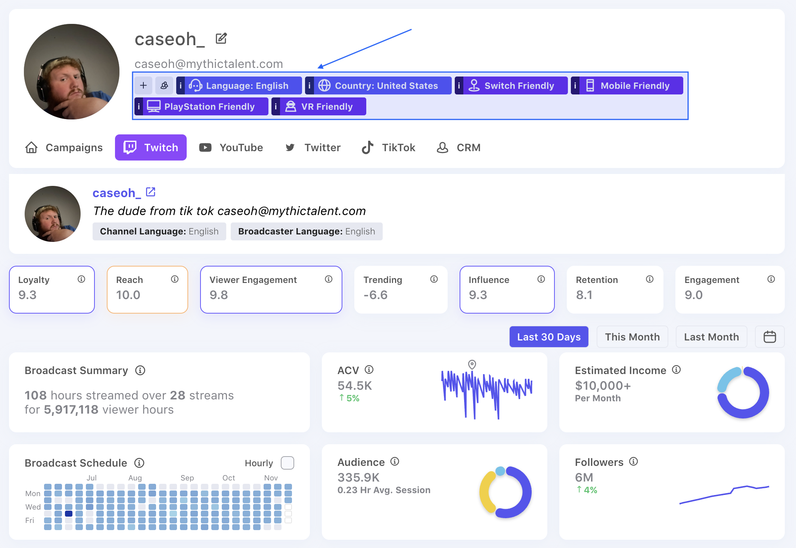Show info for Viewer Engagement score

[329, 279]
